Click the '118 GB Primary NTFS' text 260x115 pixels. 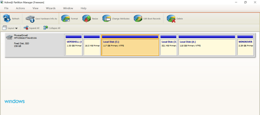pyautogui.click(x=190, y=46)
